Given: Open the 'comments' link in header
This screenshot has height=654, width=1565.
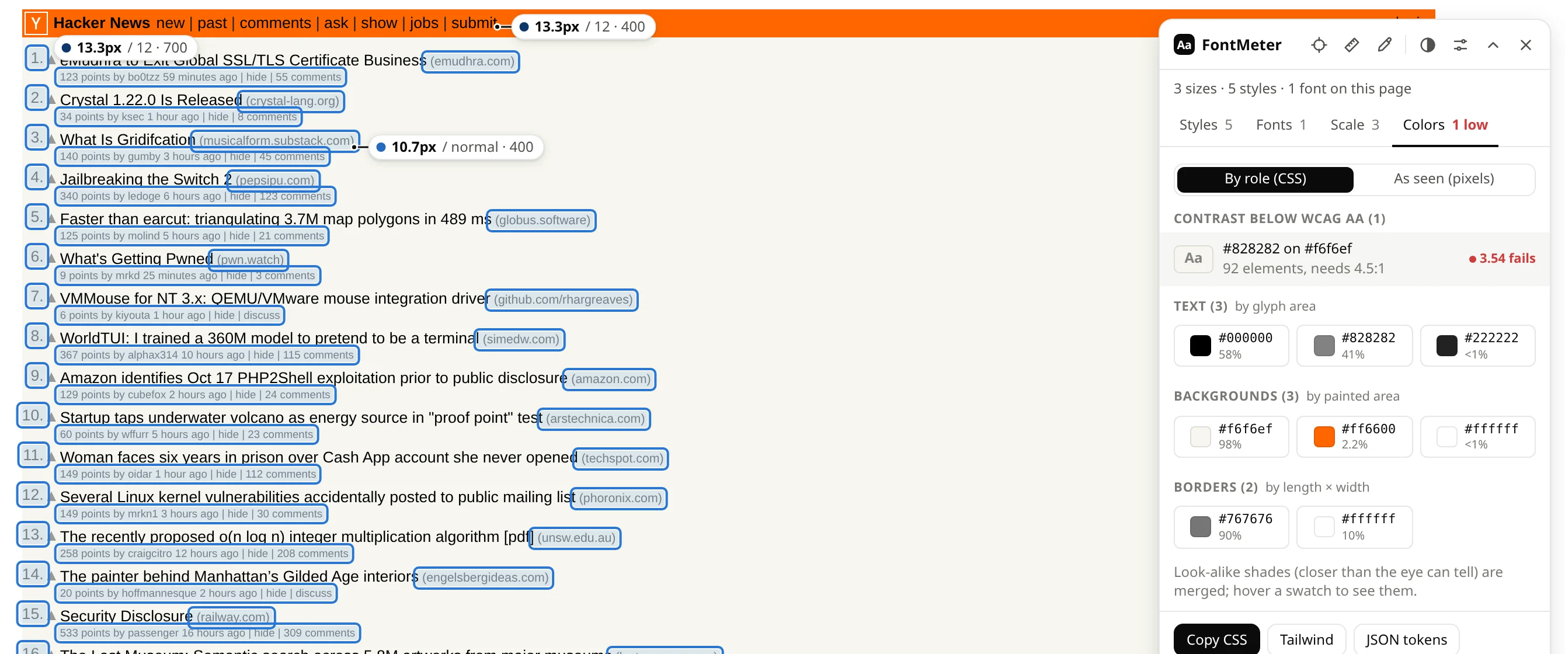Looking at the screenshot, I should [275, 23].
